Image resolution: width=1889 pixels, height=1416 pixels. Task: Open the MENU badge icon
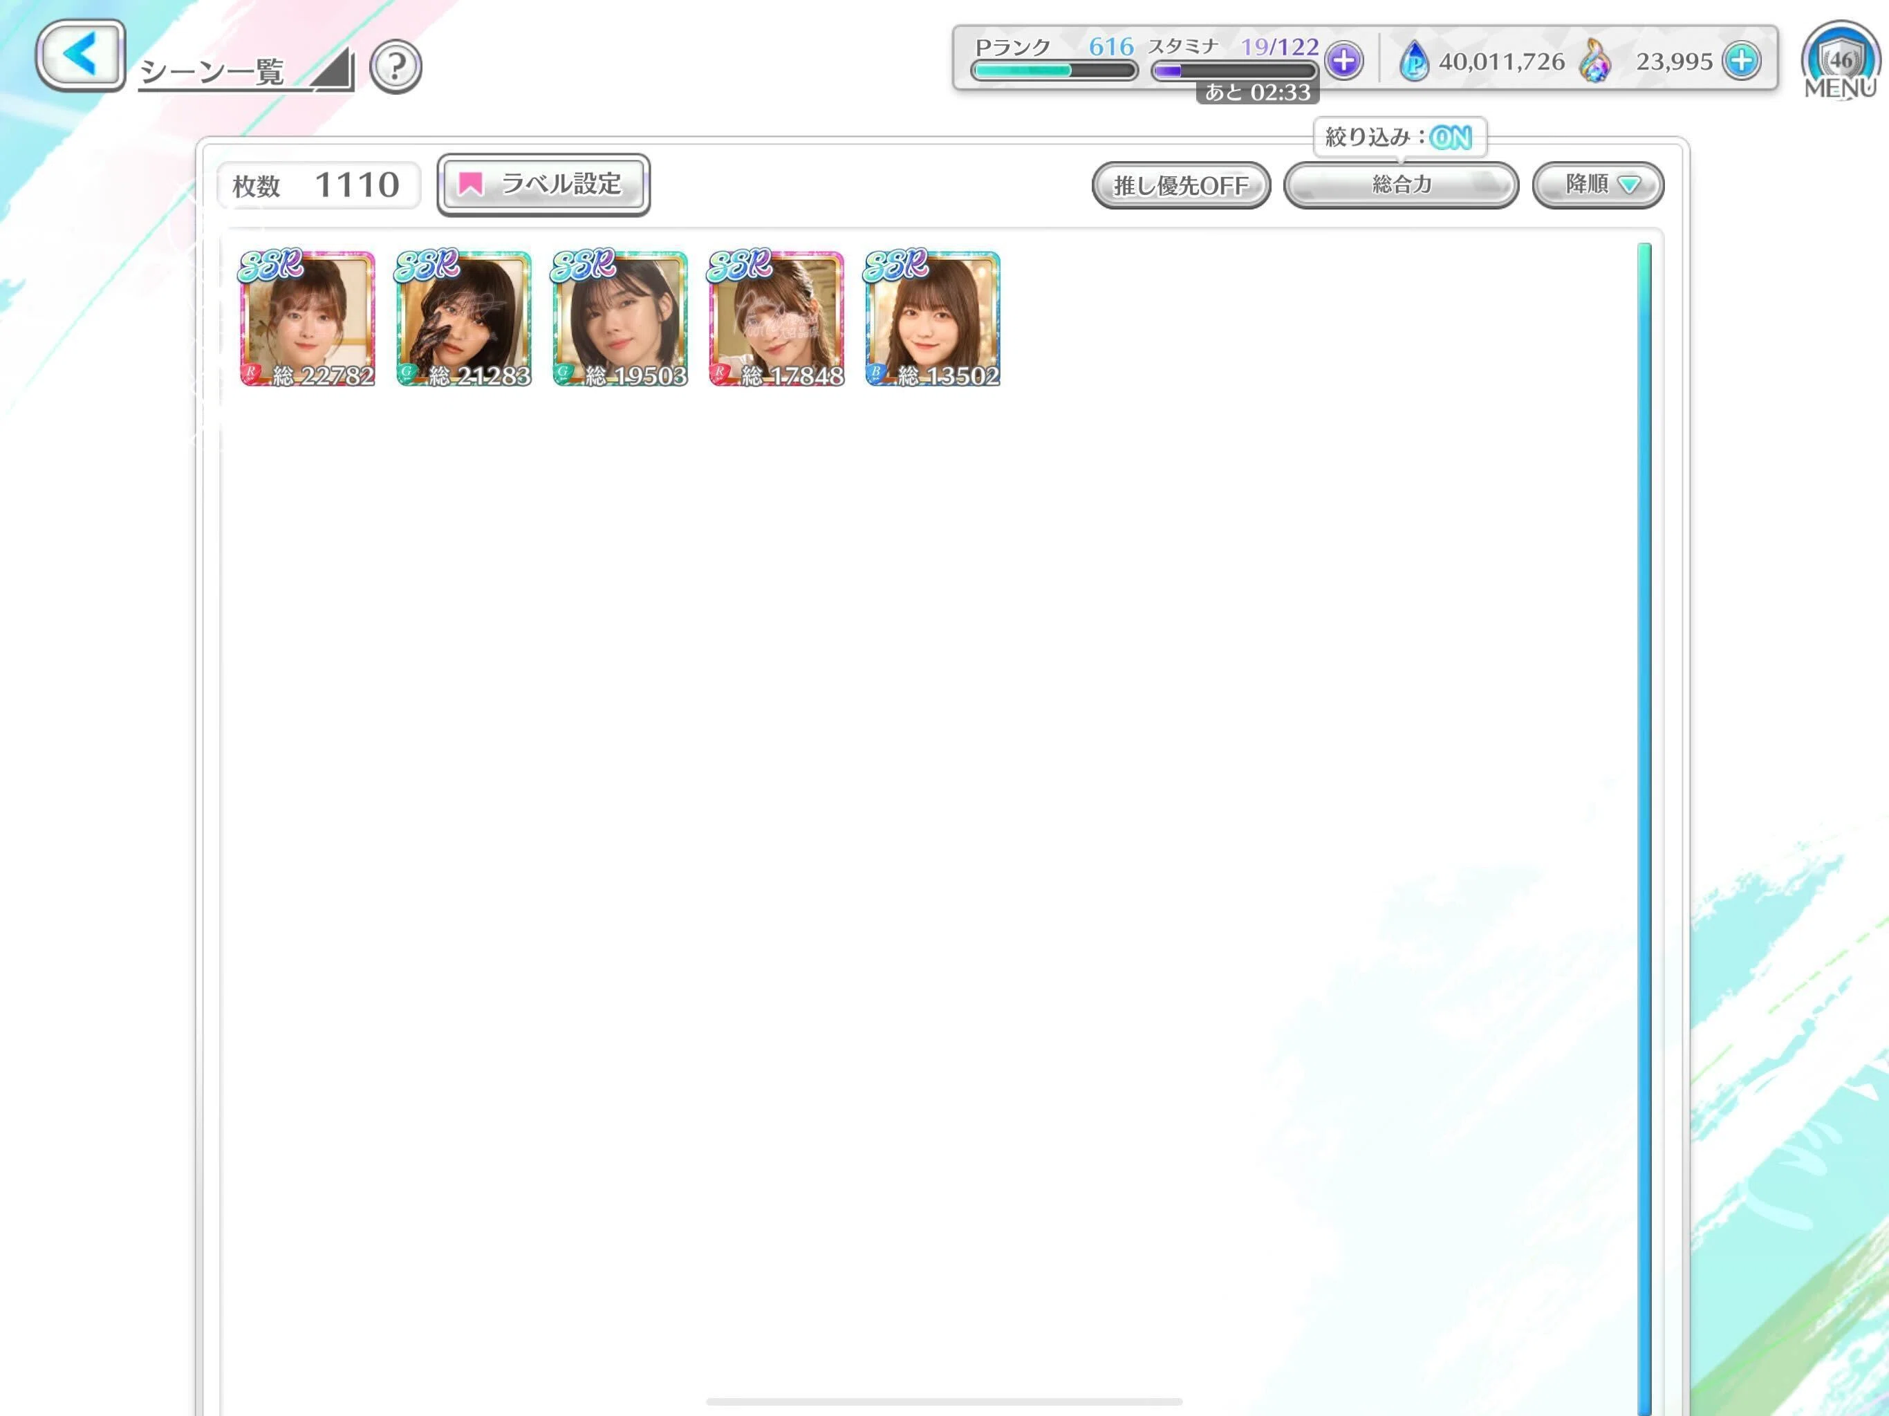[x=1841, y=62]
